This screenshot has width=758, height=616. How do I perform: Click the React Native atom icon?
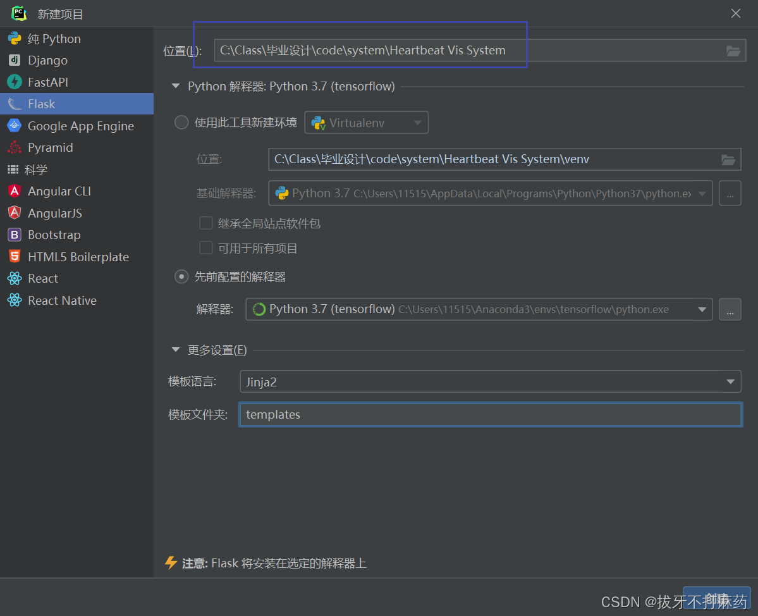[15, 300]
